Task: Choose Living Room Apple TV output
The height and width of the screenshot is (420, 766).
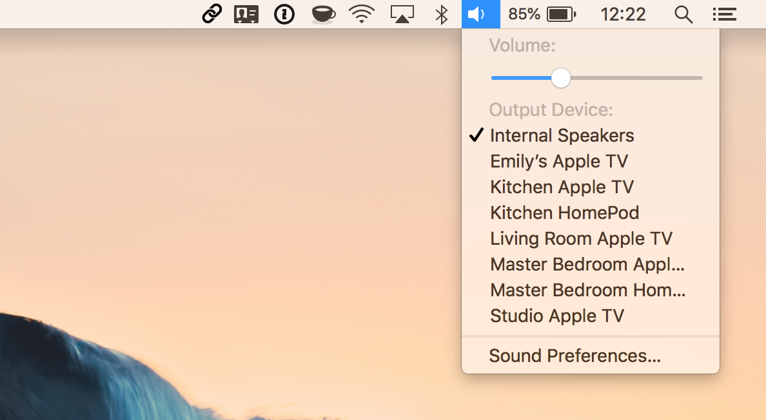Action: tap(581, 238)
